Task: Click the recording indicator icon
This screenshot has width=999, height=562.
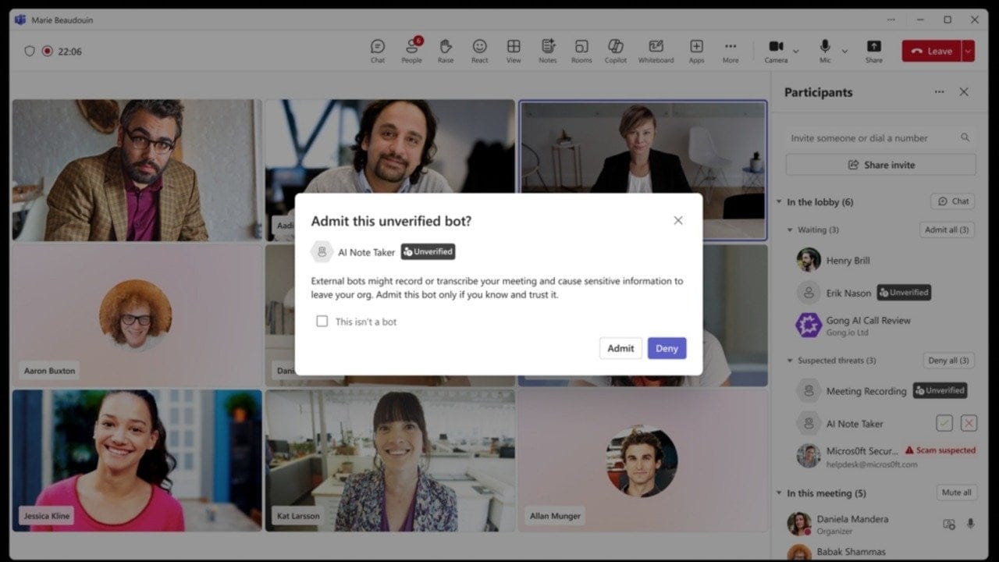Action: click(x=47, y=51)
